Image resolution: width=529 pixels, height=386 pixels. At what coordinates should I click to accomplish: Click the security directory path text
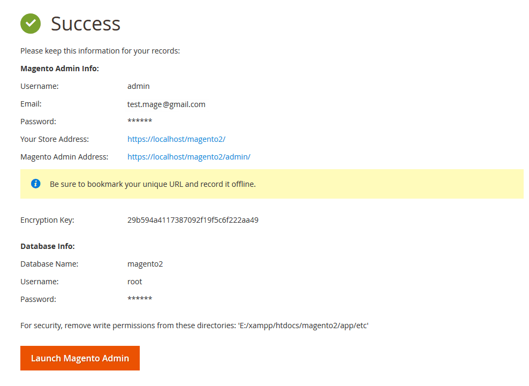click(304, 326)
